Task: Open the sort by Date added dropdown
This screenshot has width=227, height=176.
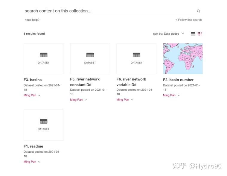Action: [x=174, y=34]
